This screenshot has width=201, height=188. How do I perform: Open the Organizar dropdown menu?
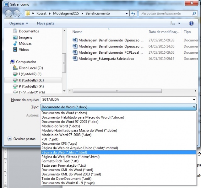point(19,23)
